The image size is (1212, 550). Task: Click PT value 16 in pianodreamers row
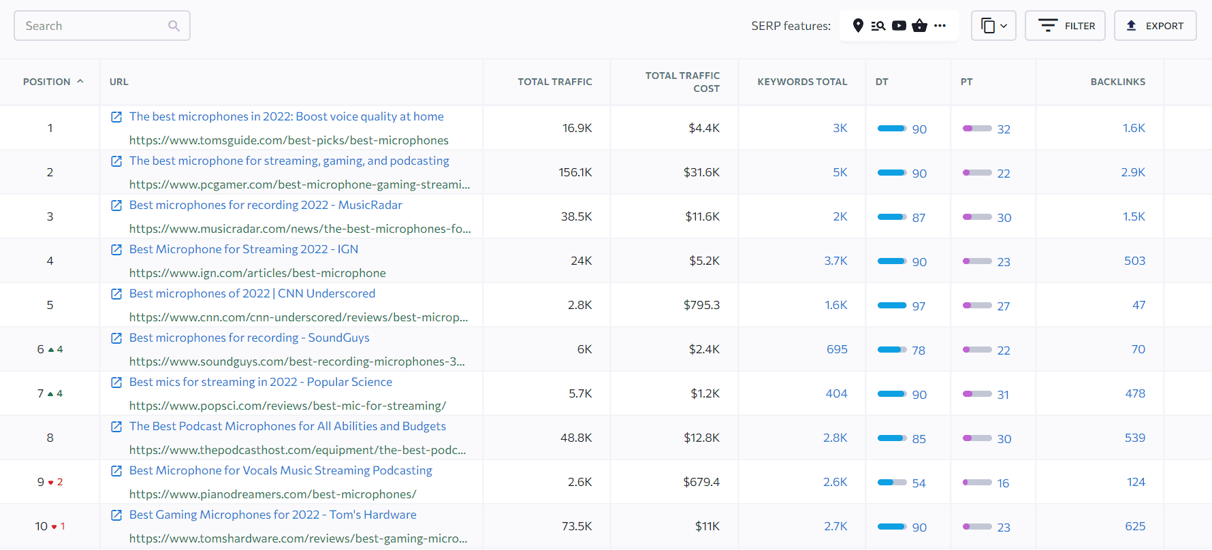pos(1003,483)
